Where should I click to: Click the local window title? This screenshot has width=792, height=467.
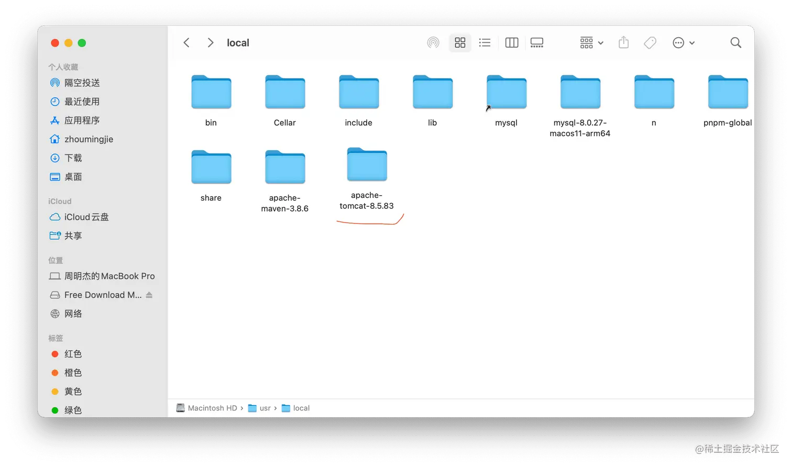pyautogui.click(x=238, y=43)
